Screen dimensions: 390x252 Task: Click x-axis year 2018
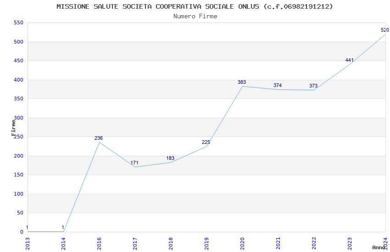pos(171,244)
